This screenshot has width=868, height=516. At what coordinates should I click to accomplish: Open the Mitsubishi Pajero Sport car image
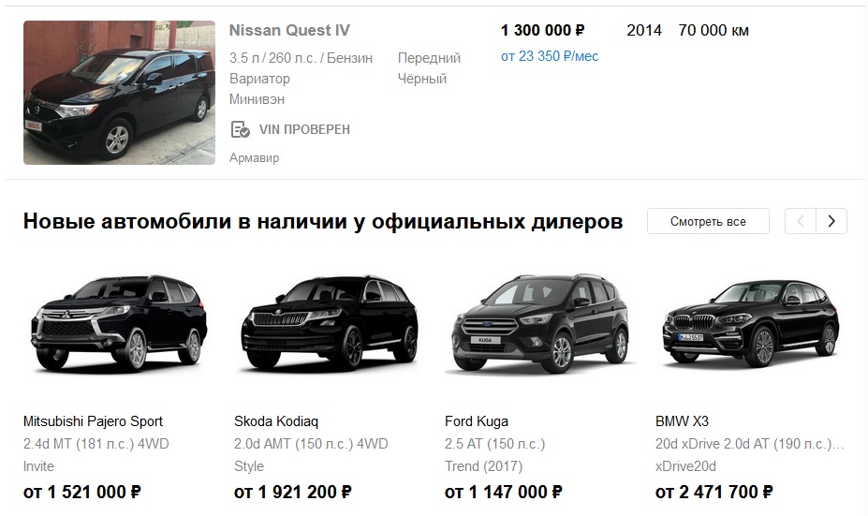tap(120, 323)
